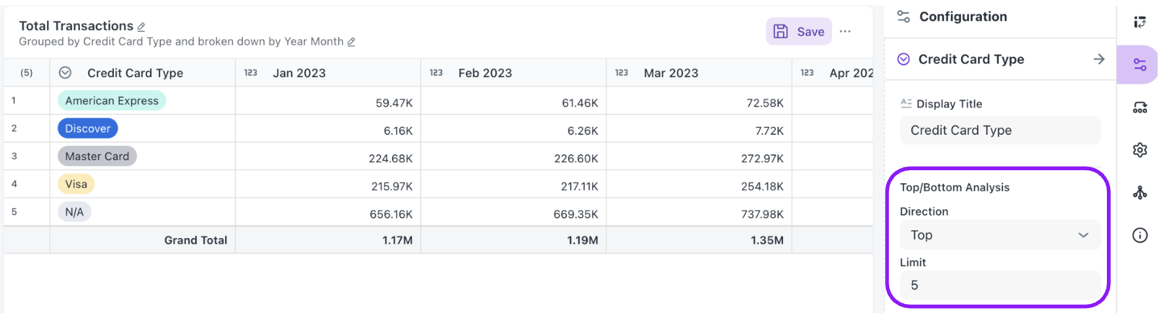1171x327 pixels.
Task: Select the Feb 2023 column header
Action: tap(514, 73)
